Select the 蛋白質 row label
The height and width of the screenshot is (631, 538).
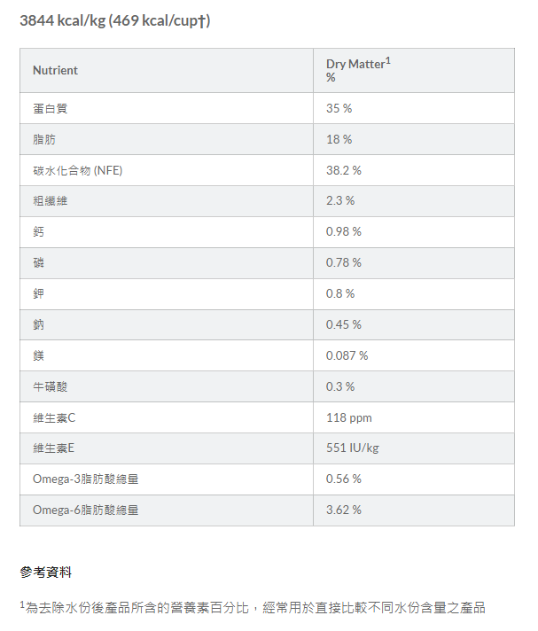[51, 108]
